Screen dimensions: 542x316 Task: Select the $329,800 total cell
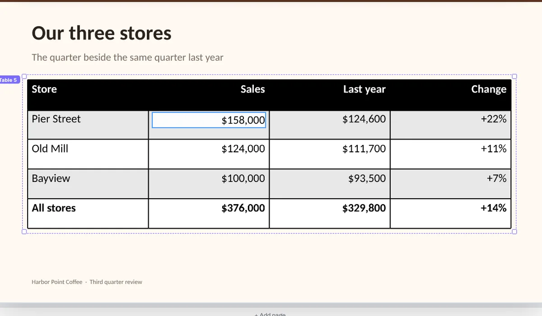330,214
